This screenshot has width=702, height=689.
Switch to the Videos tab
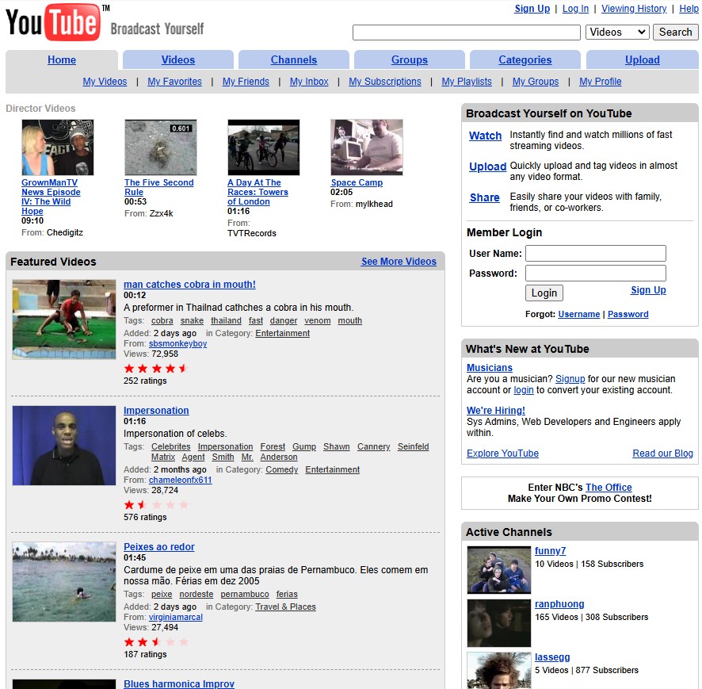177,59
